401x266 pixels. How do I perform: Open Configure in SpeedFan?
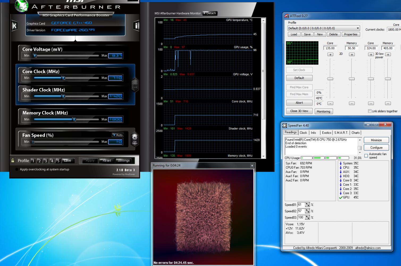[376, 148]
